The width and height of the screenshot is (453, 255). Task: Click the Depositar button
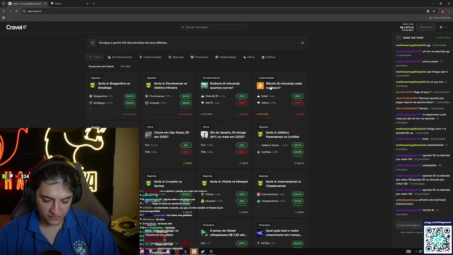coord(425,27)
